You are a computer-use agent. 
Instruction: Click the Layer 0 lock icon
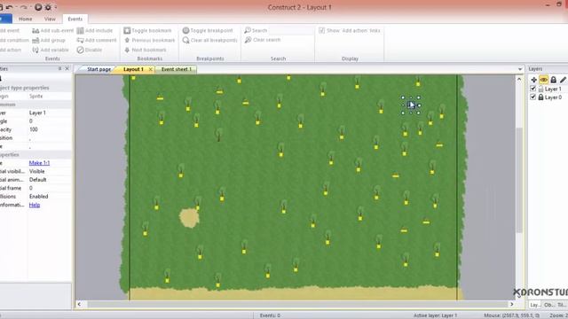pos(540,97)
